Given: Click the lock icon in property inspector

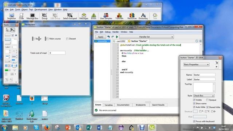Looking at the screenshot, I should 217,63.
